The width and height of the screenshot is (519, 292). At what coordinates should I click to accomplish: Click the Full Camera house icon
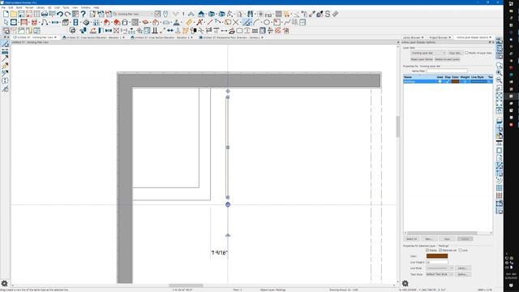pos(201,15)
